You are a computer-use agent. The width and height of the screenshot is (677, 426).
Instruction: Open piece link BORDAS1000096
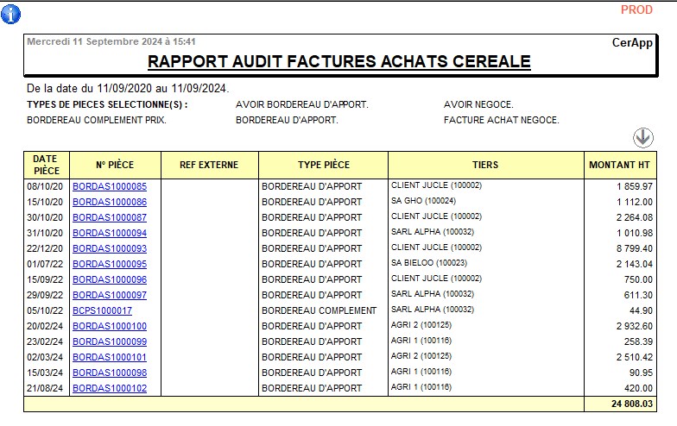click(x=110, y=279)
